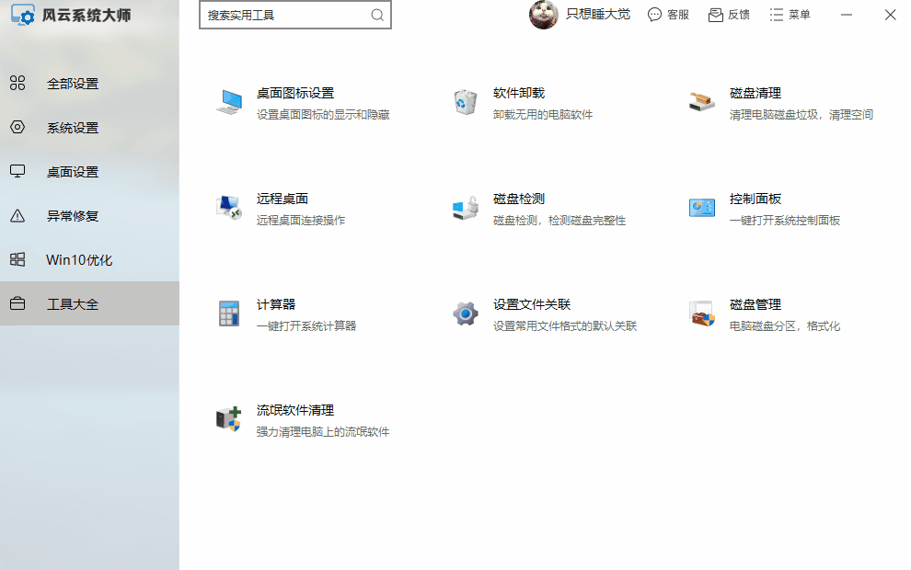Click description 清理电脑磁盘垃圾，清理空间
Image resolution: width=911 pixels, height=570 pixels.
[x=801, y=115]
